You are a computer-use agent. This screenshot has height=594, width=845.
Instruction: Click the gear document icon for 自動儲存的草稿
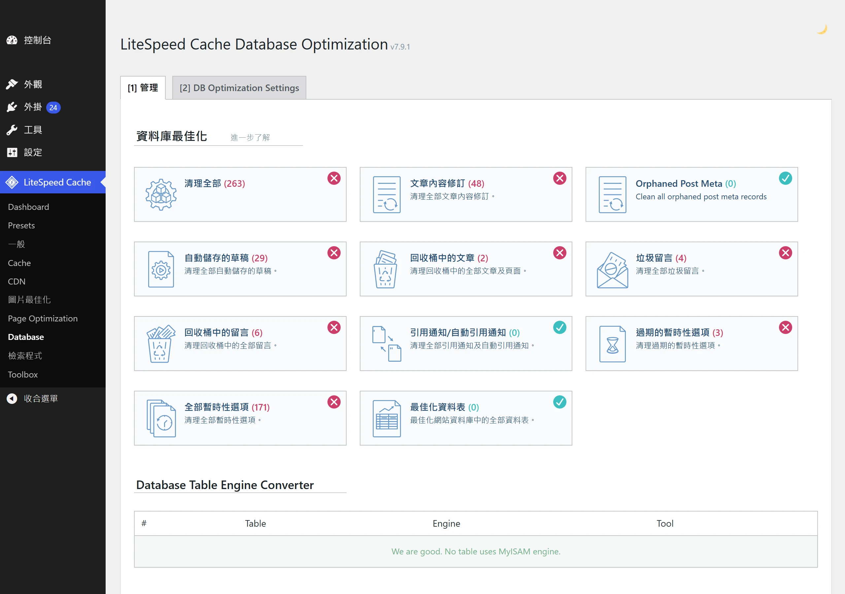(x=161, y=269)
